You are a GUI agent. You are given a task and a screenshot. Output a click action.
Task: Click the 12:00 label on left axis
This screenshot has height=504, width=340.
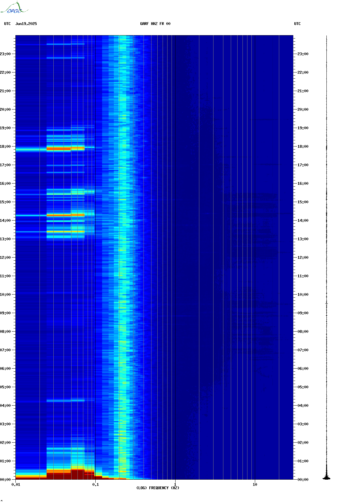click(x=5, y=258)
